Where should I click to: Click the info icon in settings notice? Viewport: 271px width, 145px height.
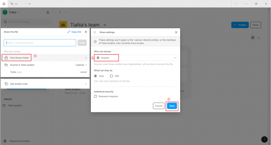(95, 41)
